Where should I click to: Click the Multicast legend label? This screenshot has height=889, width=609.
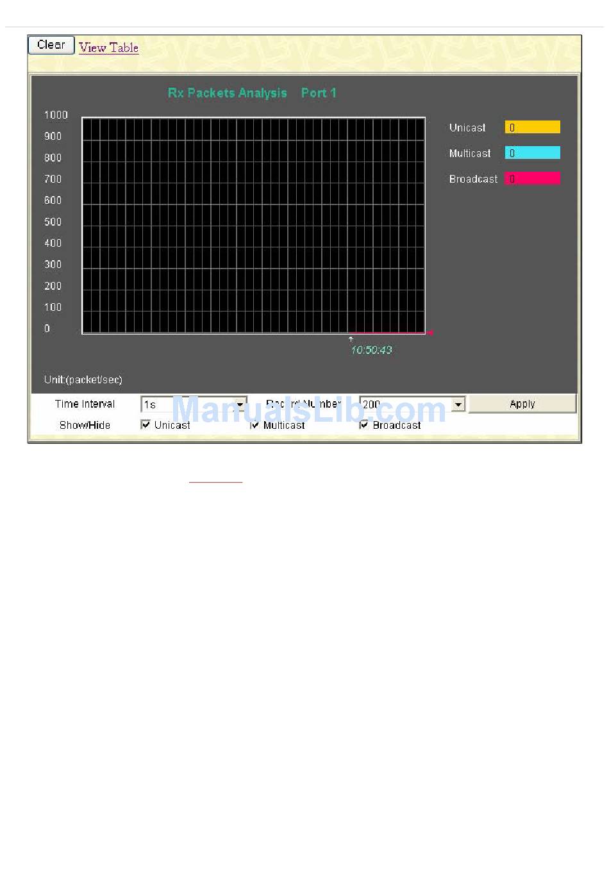470,153
